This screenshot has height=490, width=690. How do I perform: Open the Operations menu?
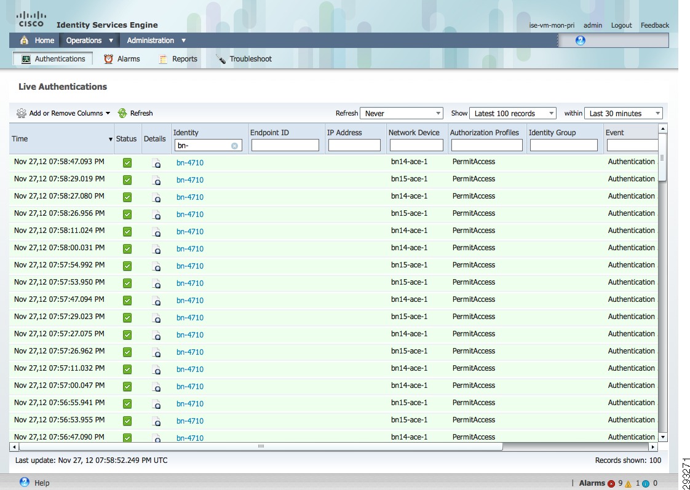pyautogui.click(x=89, y=41)
